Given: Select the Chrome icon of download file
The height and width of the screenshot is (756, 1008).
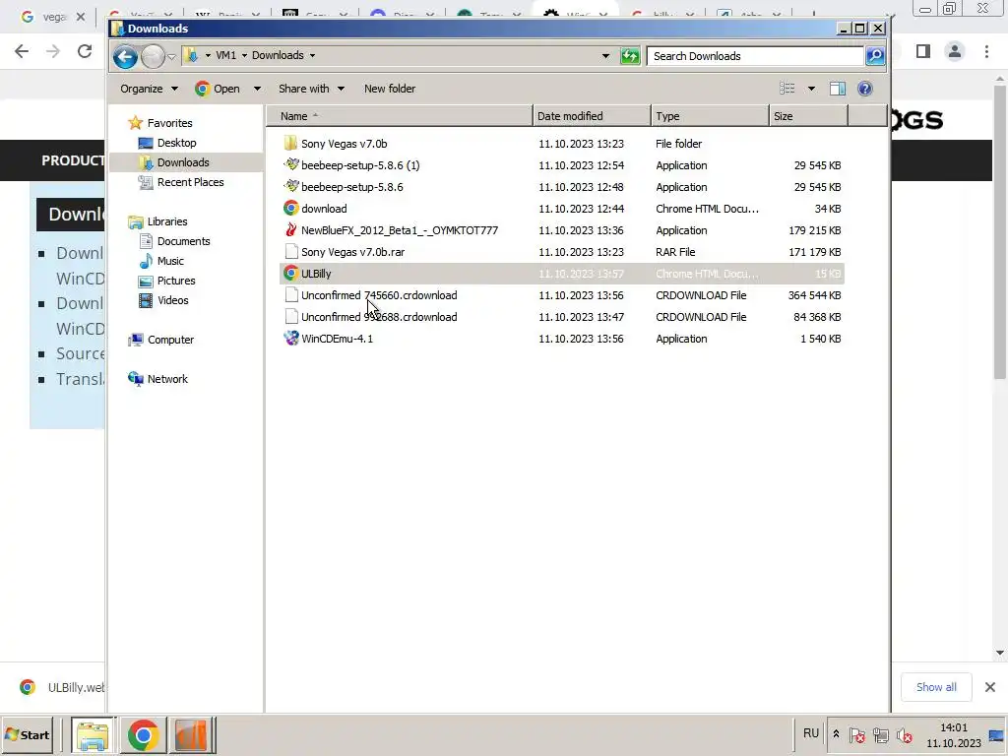Looking at the screenshot, I should pyautogui.click(x=291, y=209).
